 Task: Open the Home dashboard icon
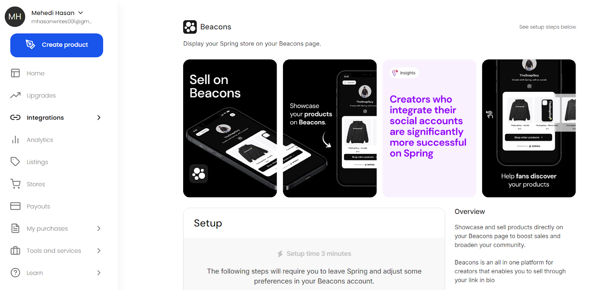tap(15, 73)
